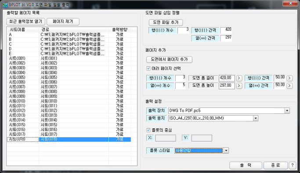The height and width of the screenshot is (173, 300).
Task: Click the 도면 파일 추가 button
Action: pos(166,22)
